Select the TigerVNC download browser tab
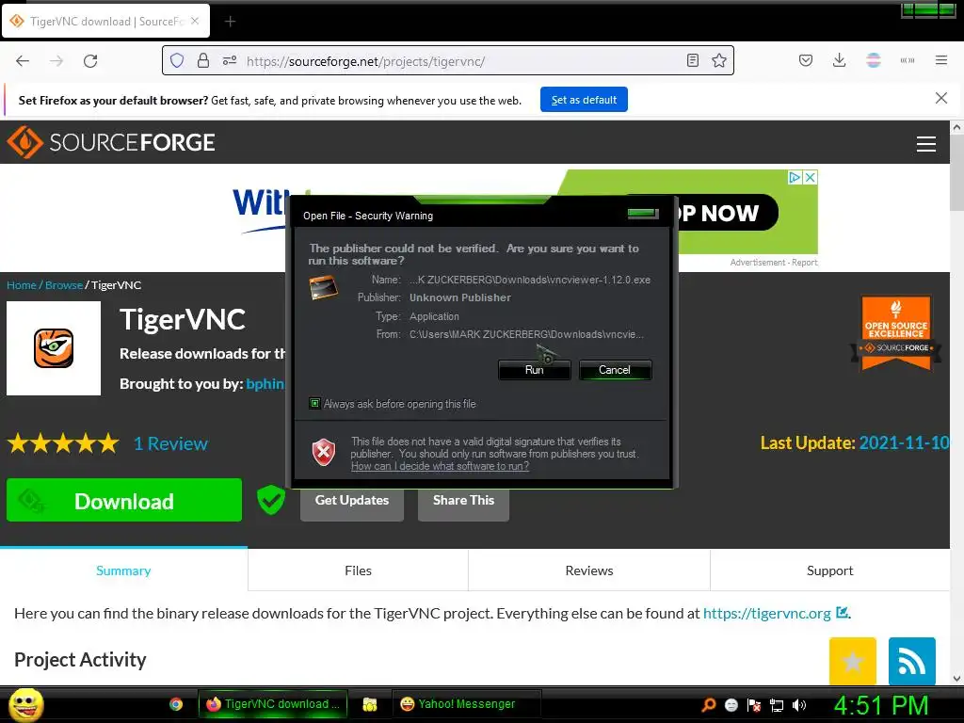This screenshot has width=964, height=723. [x=106, y=21]
